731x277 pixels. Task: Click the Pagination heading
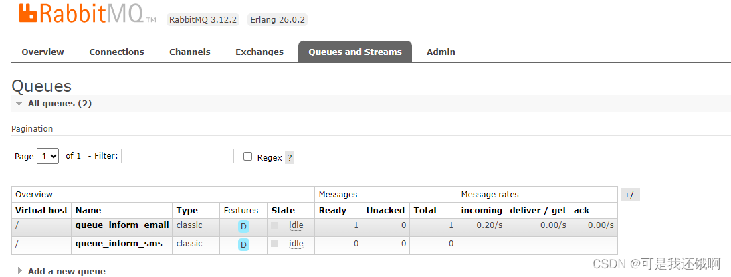pos(32,128)
